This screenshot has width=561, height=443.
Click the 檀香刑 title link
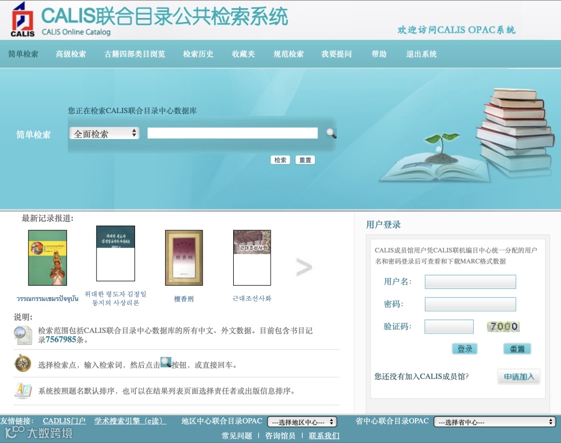tap(184, 299)
